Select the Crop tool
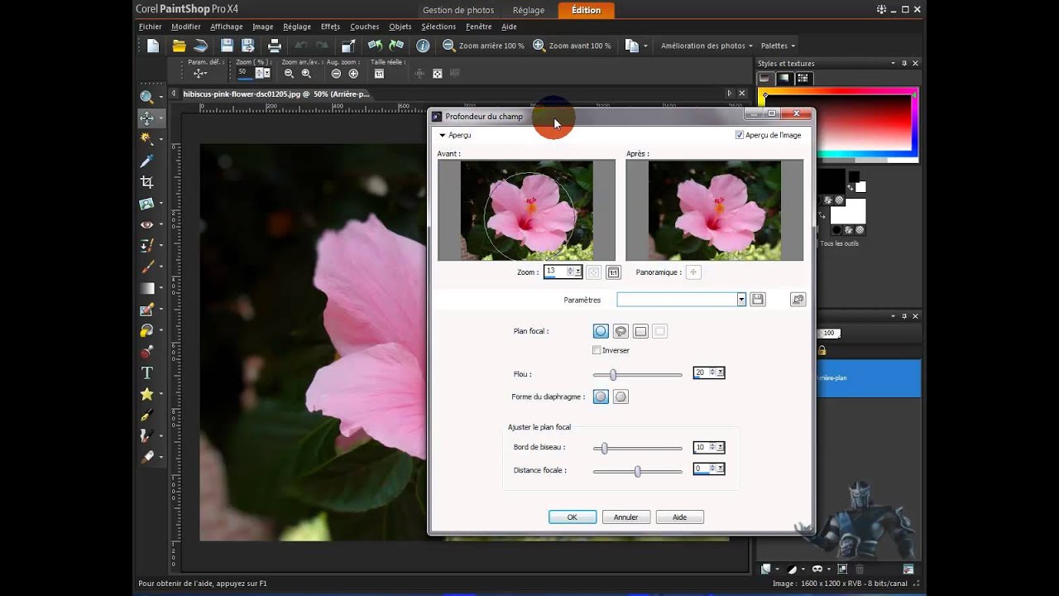Viewport: 1059px width, 596px height. coord(146,182)
